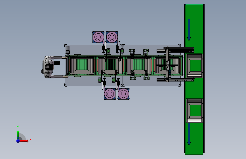
Task: Click the lower blue flow arrow on conveyor
Action: 189,134
